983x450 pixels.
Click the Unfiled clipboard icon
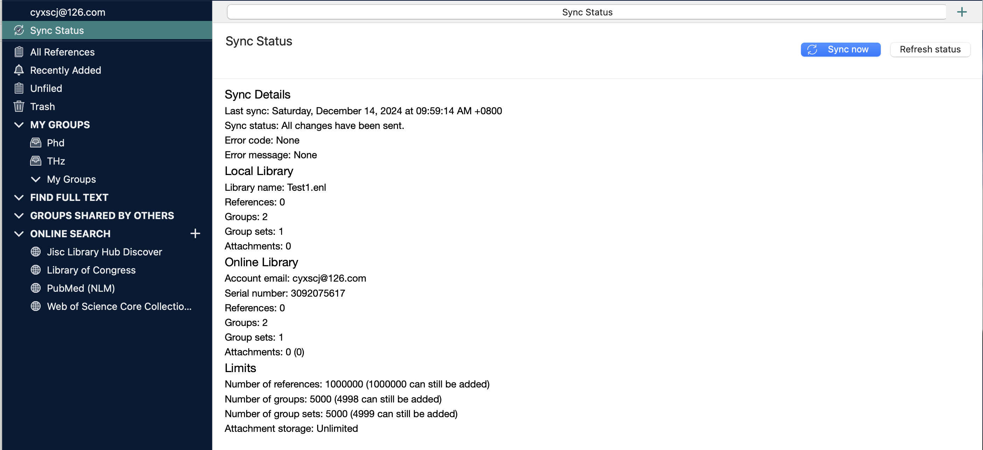(19, 88)
